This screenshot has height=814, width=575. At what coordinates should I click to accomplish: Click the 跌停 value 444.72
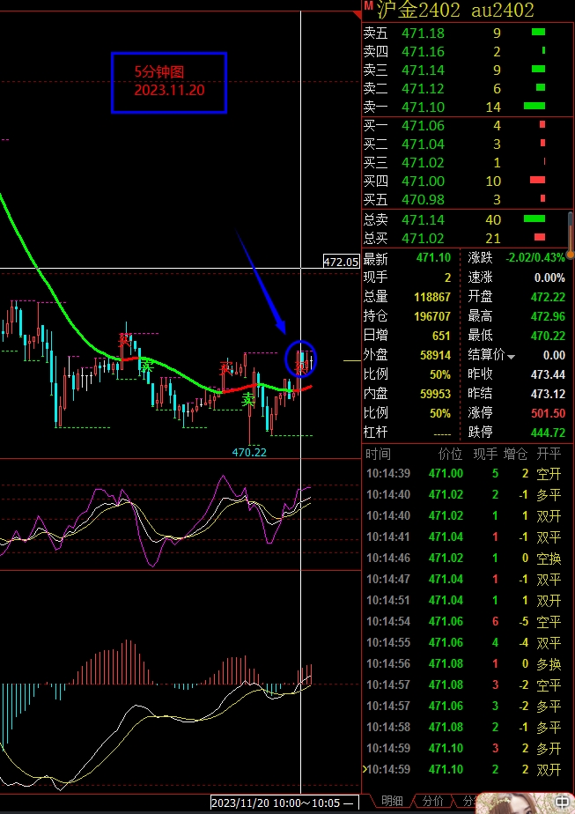548,432
